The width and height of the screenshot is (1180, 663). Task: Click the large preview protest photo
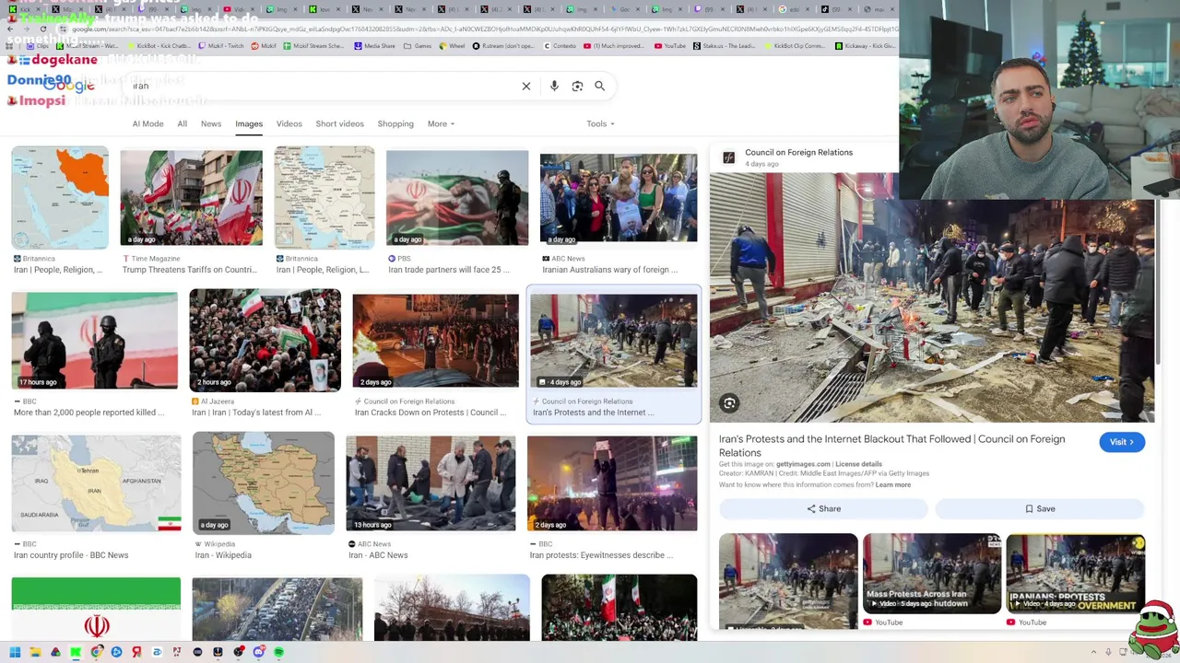point(931,297)
